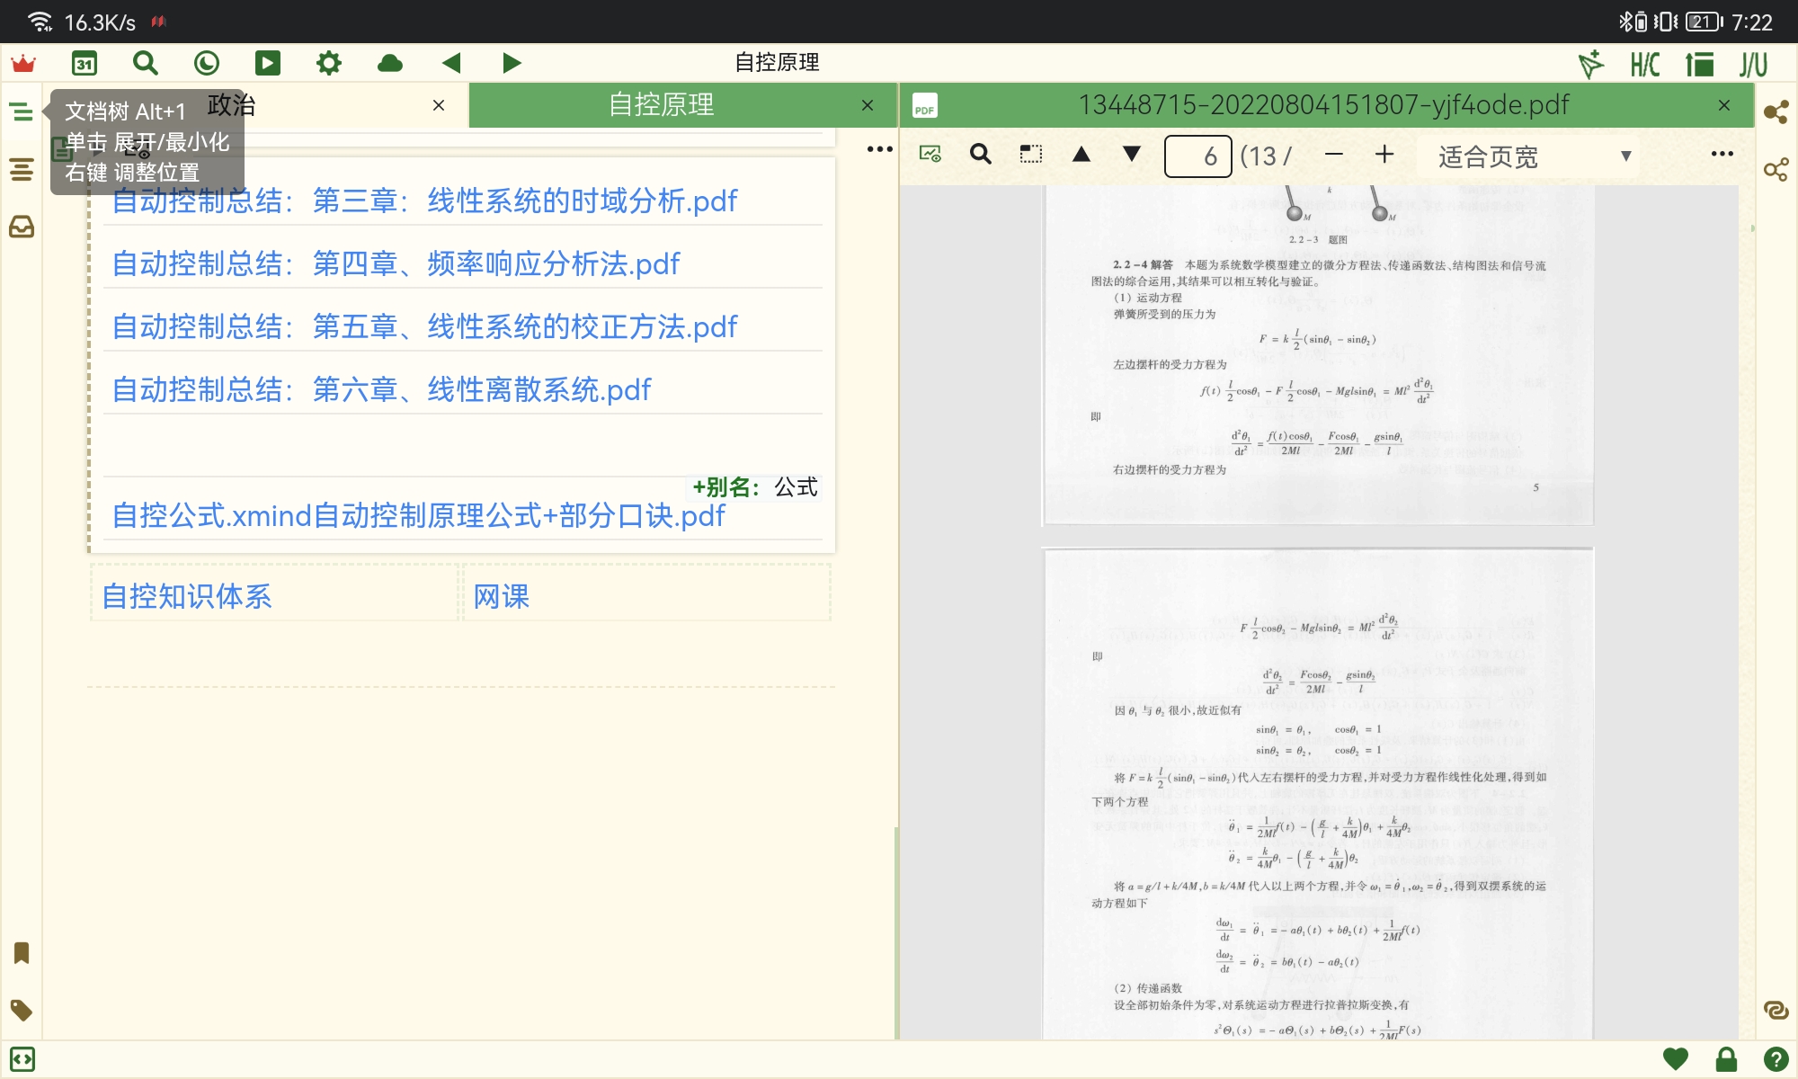Open the PDF viewer overflow menu
Image resolution: width=1798 pixels, height=1079 pixels.
click(1721, 155)
